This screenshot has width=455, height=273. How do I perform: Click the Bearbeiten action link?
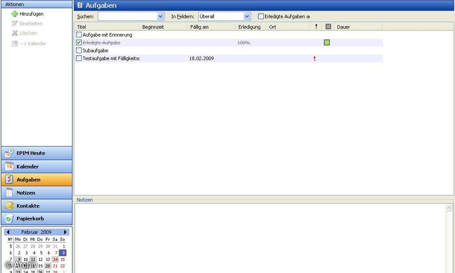(31, 24)
